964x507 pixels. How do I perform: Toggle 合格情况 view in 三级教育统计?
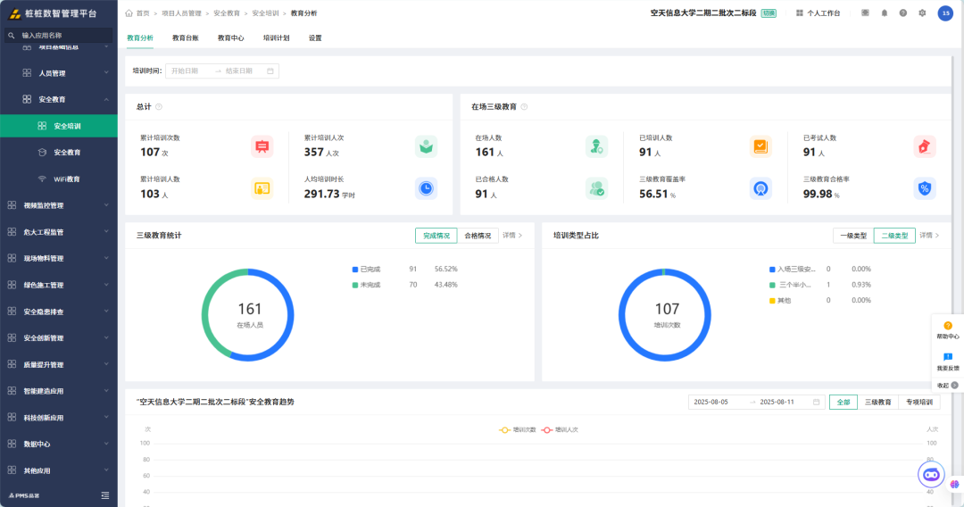[478, 236]
